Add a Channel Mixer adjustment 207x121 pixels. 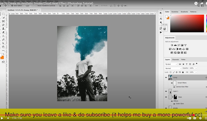coord(184,49)
